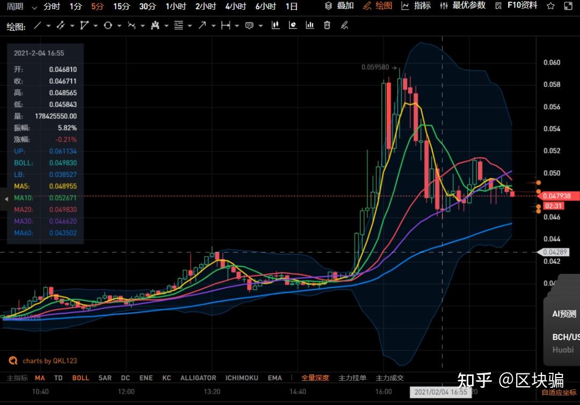Expand chart to fullscreen
This screenshot has height=405, width=580.
coord(569,6)
